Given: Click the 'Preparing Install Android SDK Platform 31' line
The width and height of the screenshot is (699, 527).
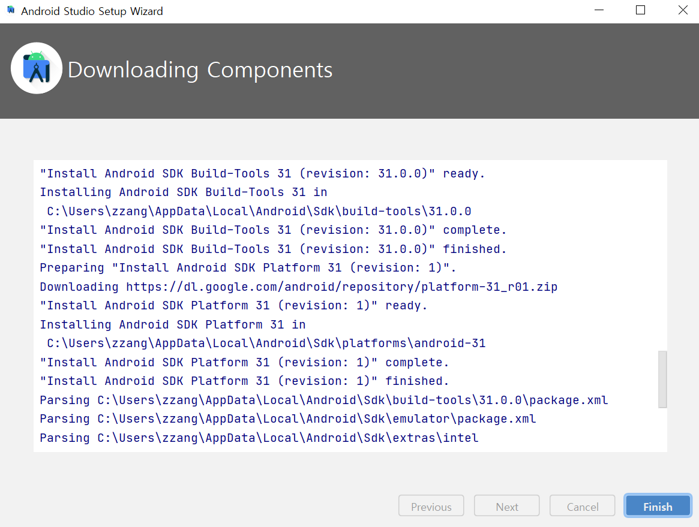Looking at the screenshot, I should click(248, 267).
